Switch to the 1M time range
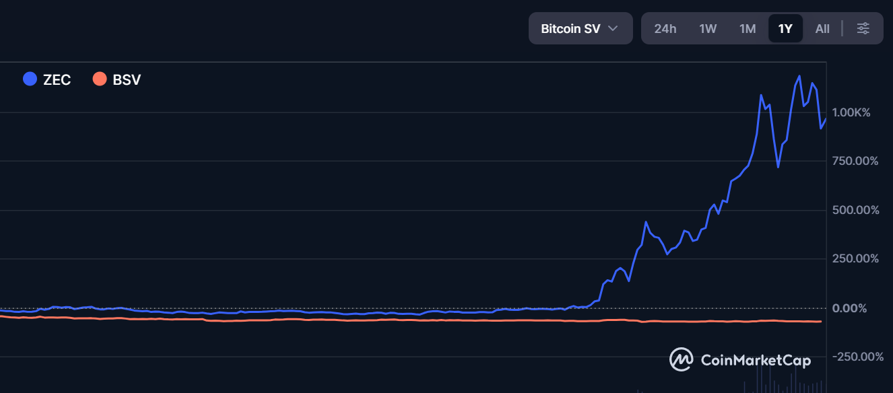The image size is (893, 393). [x=748, y=29]
